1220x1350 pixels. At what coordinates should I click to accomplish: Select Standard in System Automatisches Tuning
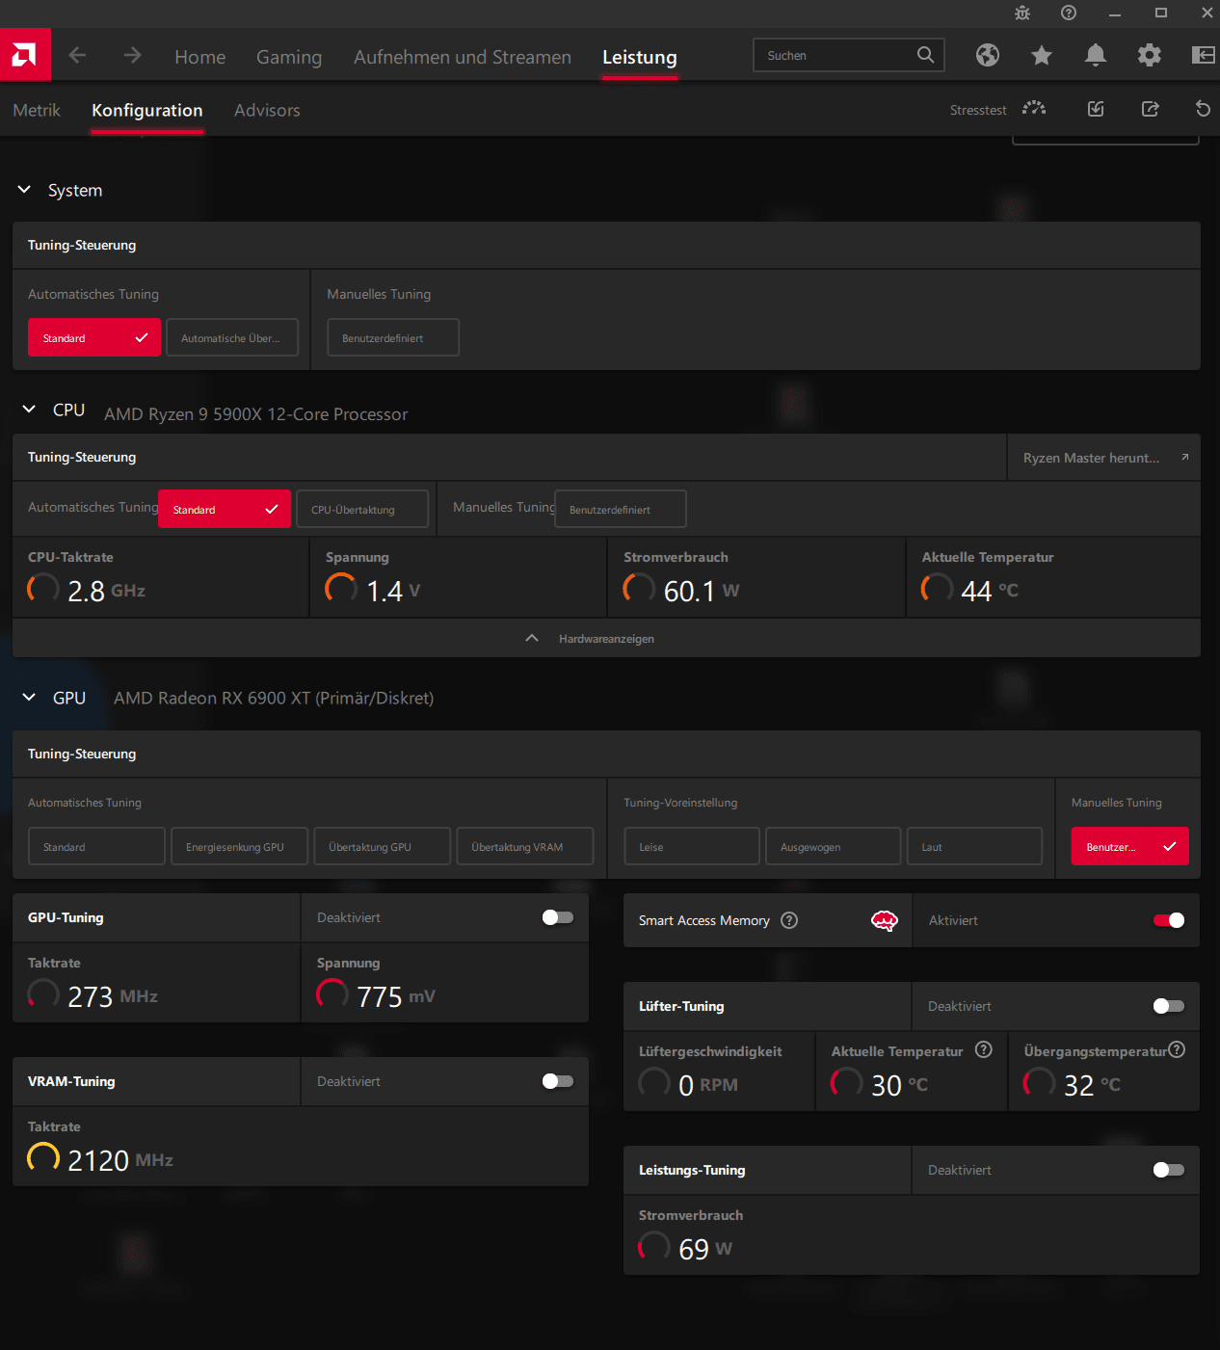tap(94, 338)
